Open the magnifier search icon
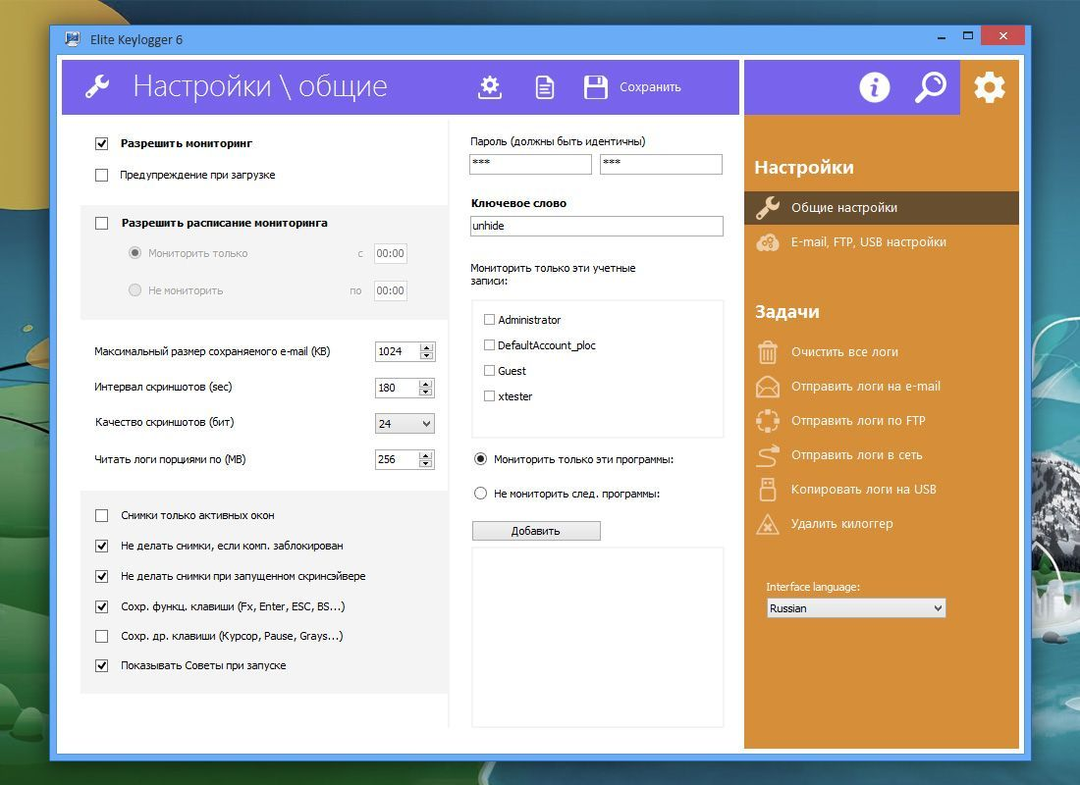The image size is (1080, 785). (931, 87)
